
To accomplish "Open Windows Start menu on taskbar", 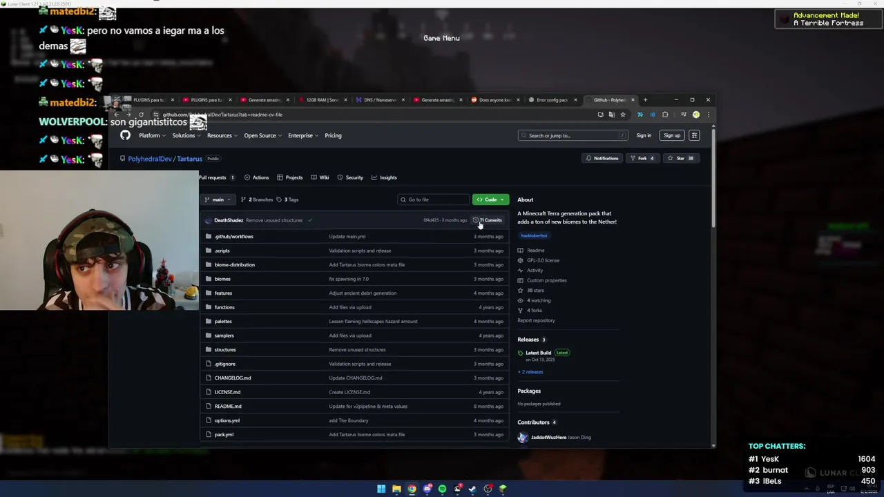I will [x=381, y=489].
